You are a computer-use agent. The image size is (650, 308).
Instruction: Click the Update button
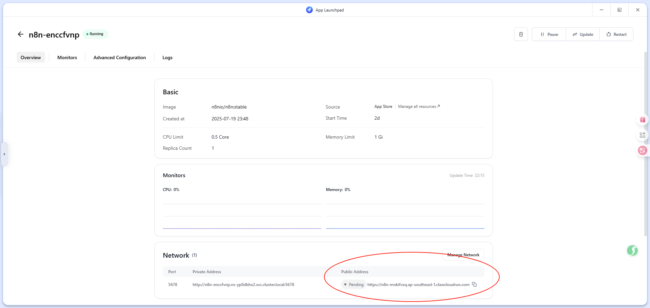583,34
